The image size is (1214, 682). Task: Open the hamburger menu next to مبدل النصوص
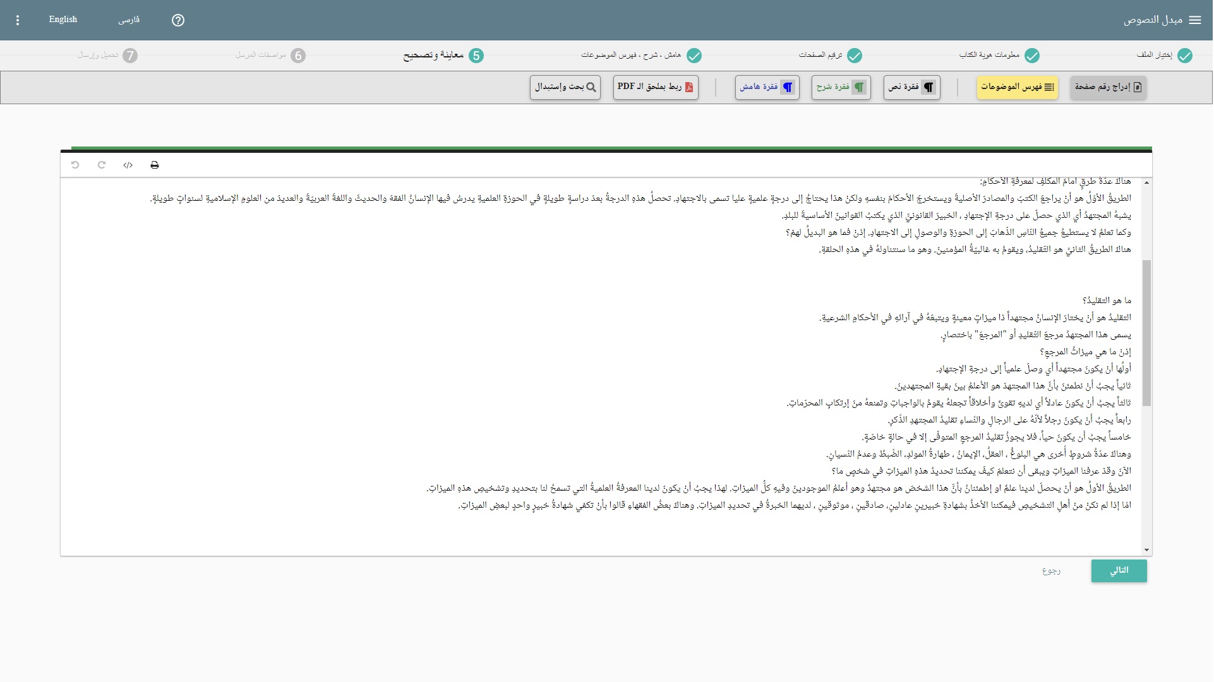[x=1196, y=20]
